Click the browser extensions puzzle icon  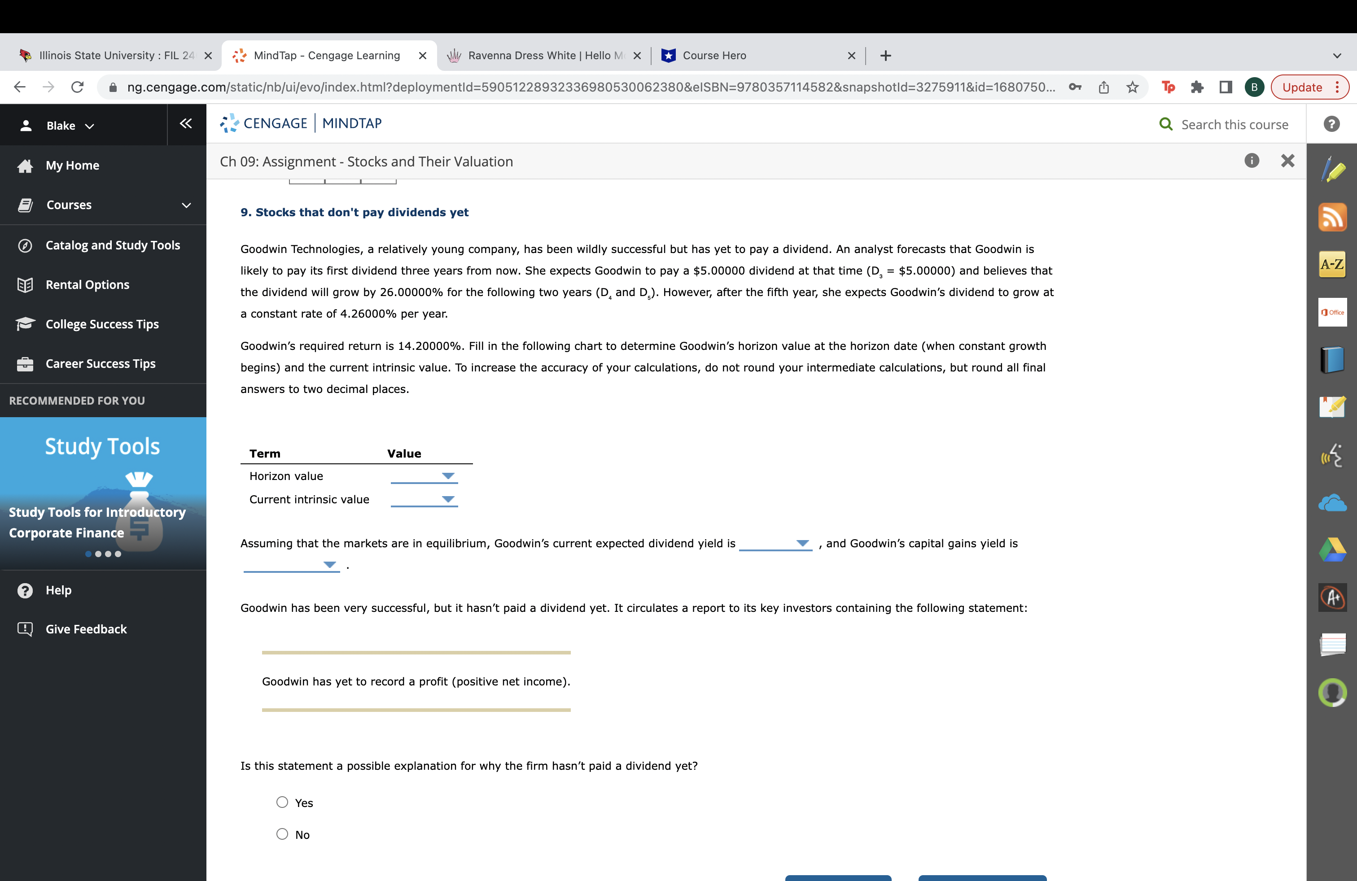pyautogui.click(x=1197, y=86)
